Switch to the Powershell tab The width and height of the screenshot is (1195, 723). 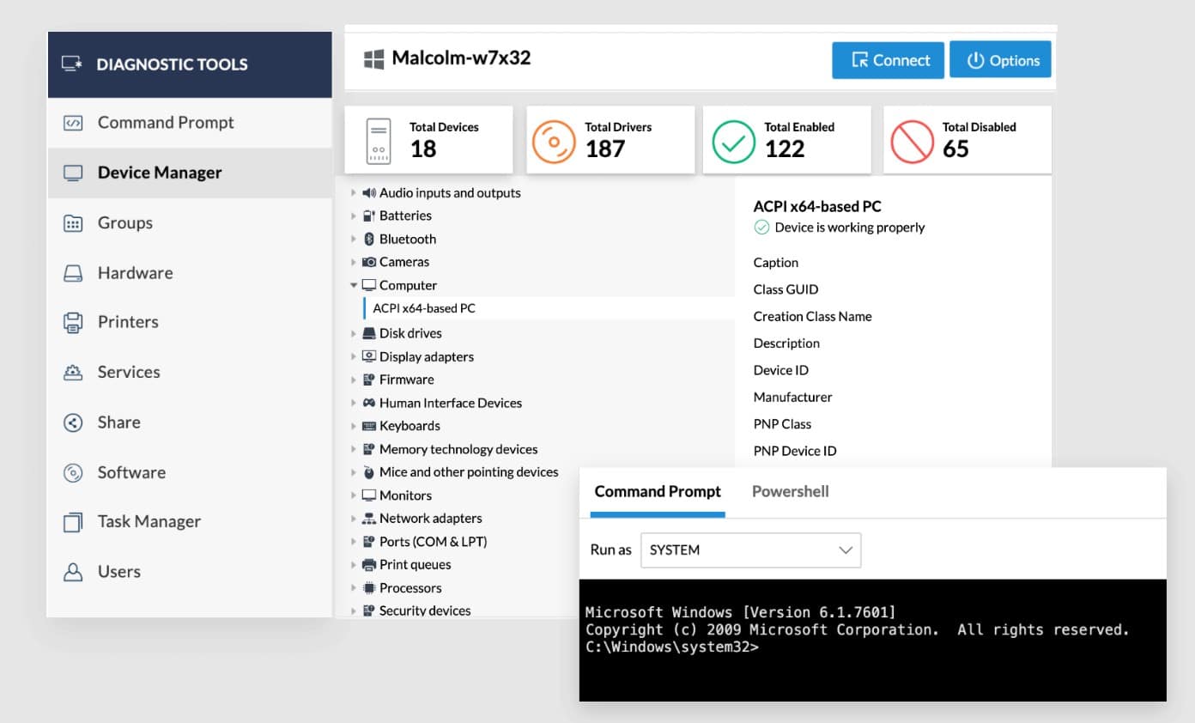(x=791, y=492)
